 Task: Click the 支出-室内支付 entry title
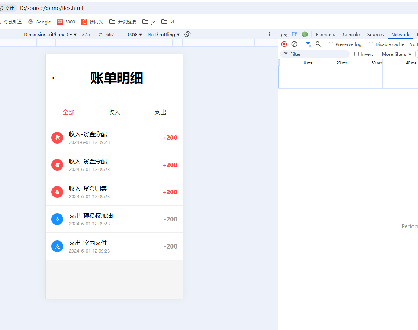pos(88,243)
